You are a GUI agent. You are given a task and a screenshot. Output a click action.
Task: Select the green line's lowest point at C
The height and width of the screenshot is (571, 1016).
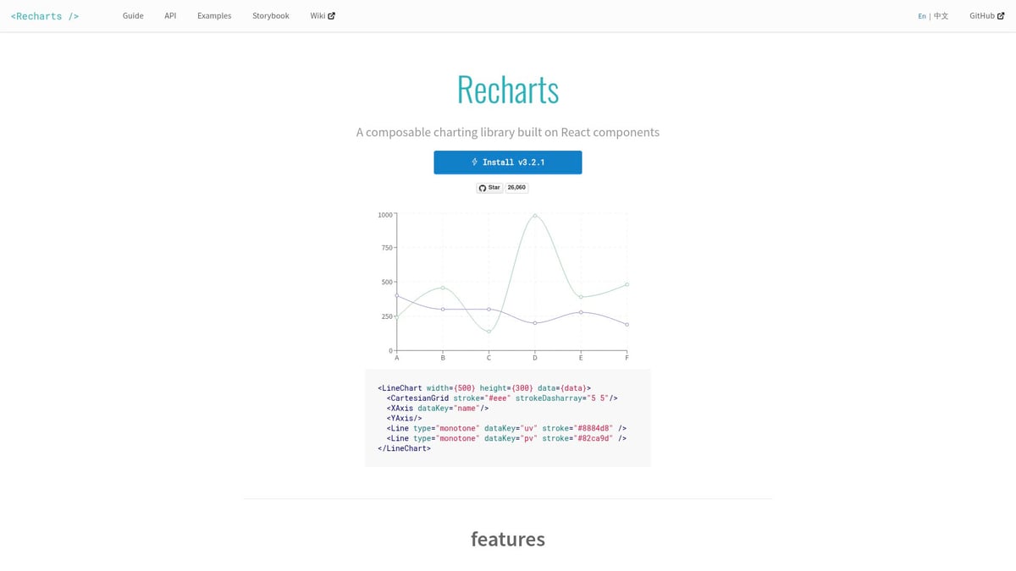pos(489,332)
